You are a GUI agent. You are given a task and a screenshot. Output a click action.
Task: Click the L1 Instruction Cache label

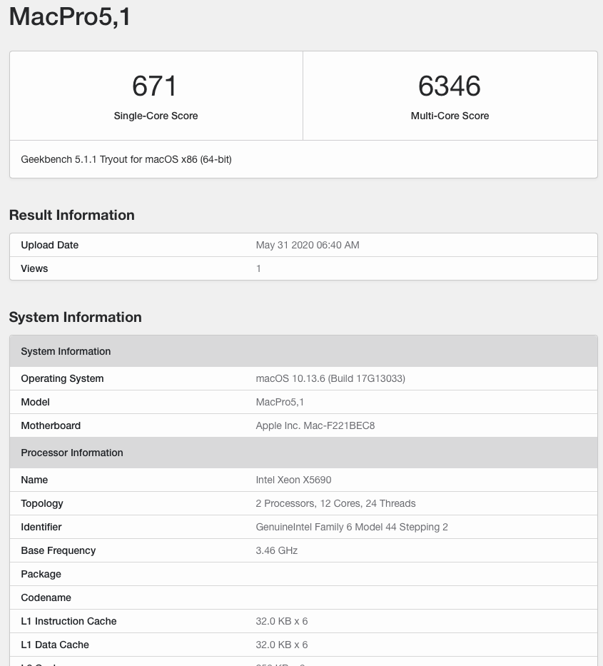pos(69,622)
